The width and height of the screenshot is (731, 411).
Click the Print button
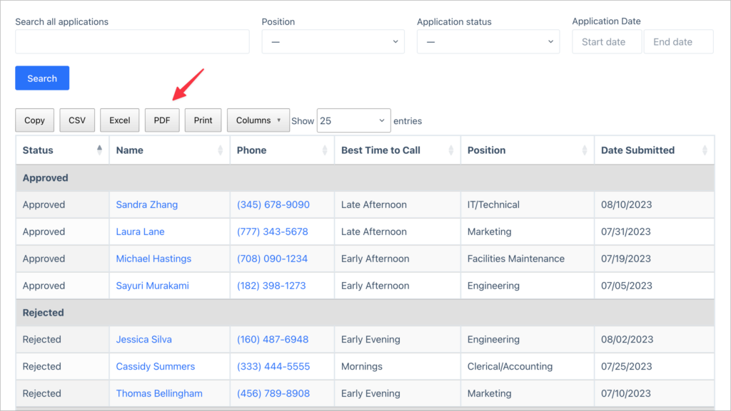[x=203, y=120]
